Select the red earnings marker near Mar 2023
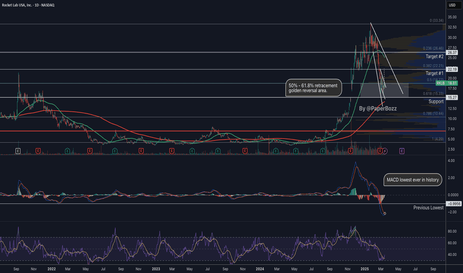 (171, 151)
